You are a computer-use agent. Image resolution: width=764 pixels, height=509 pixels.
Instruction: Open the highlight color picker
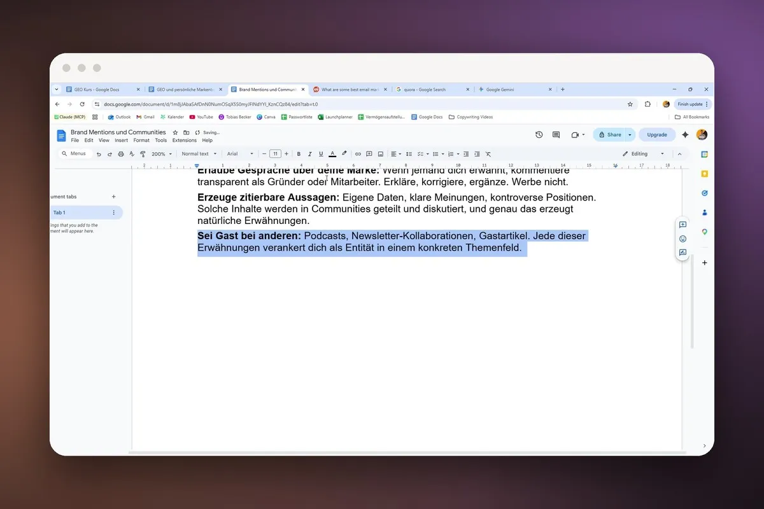[x=344, y=154]
